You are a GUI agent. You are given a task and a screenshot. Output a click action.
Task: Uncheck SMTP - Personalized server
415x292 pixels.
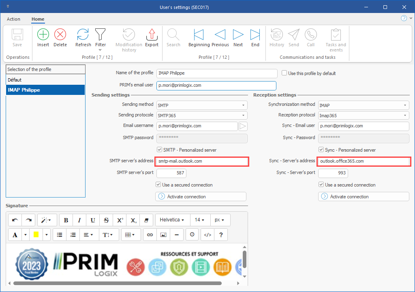(x=159, y=150)
